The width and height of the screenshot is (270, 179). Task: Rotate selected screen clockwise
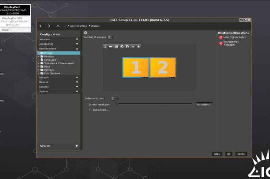(127, 46)
